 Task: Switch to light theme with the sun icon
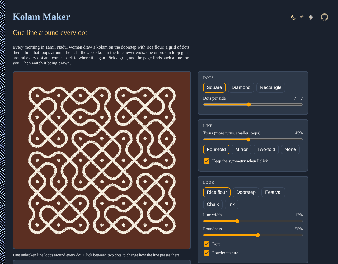pos(302,17)
